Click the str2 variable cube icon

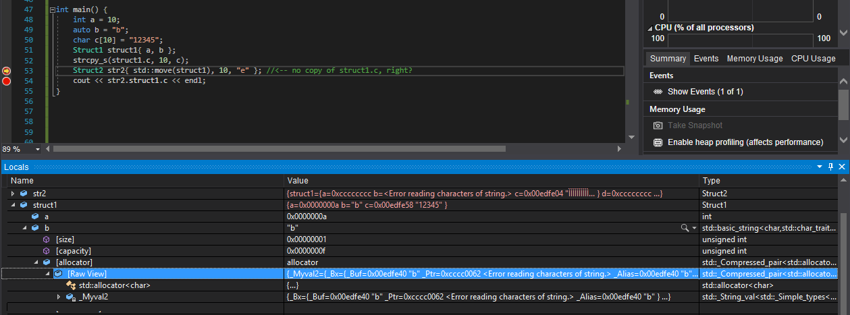[24, 194]
